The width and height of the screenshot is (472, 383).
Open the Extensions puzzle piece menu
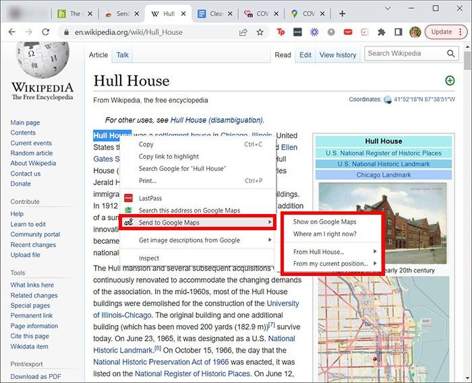382,32
